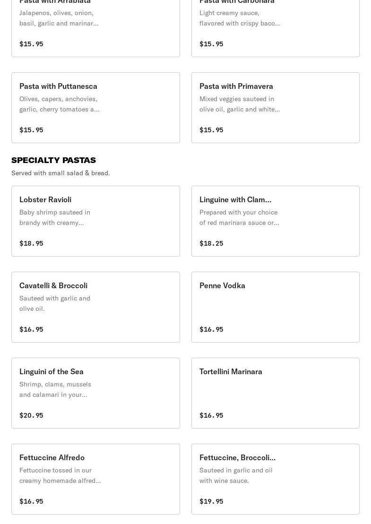Screen dimensions: 371x524
Task: Open Fettuccine, Broccoli pasta item
Action: tap(275, 479)
